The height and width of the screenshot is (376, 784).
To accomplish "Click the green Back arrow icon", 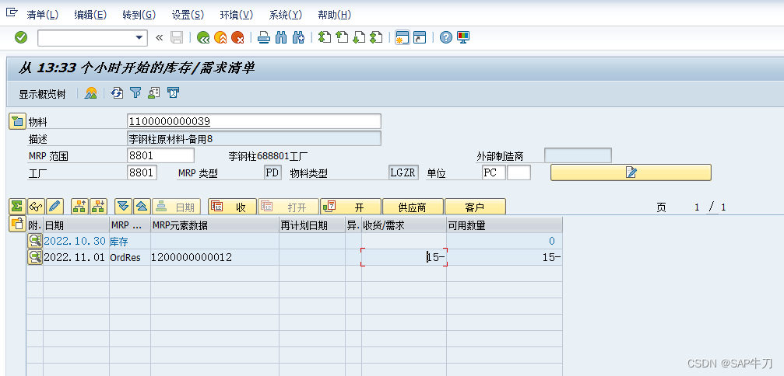I will pyautogui.click(x=203, y=37).
